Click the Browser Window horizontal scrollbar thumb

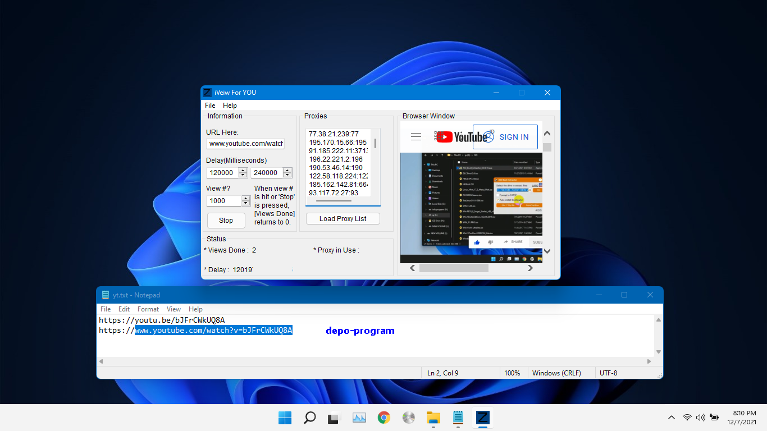454,268
